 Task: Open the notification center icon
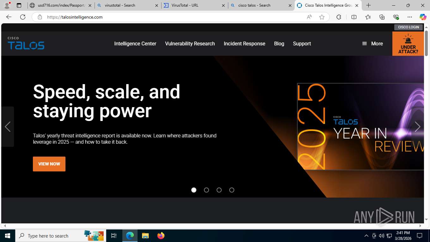click(420, 236)
